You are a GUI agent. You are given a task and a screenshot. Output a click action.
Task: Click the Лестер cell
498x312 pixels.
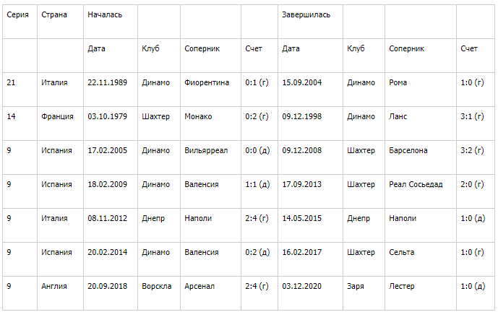[x=401, y=286]
